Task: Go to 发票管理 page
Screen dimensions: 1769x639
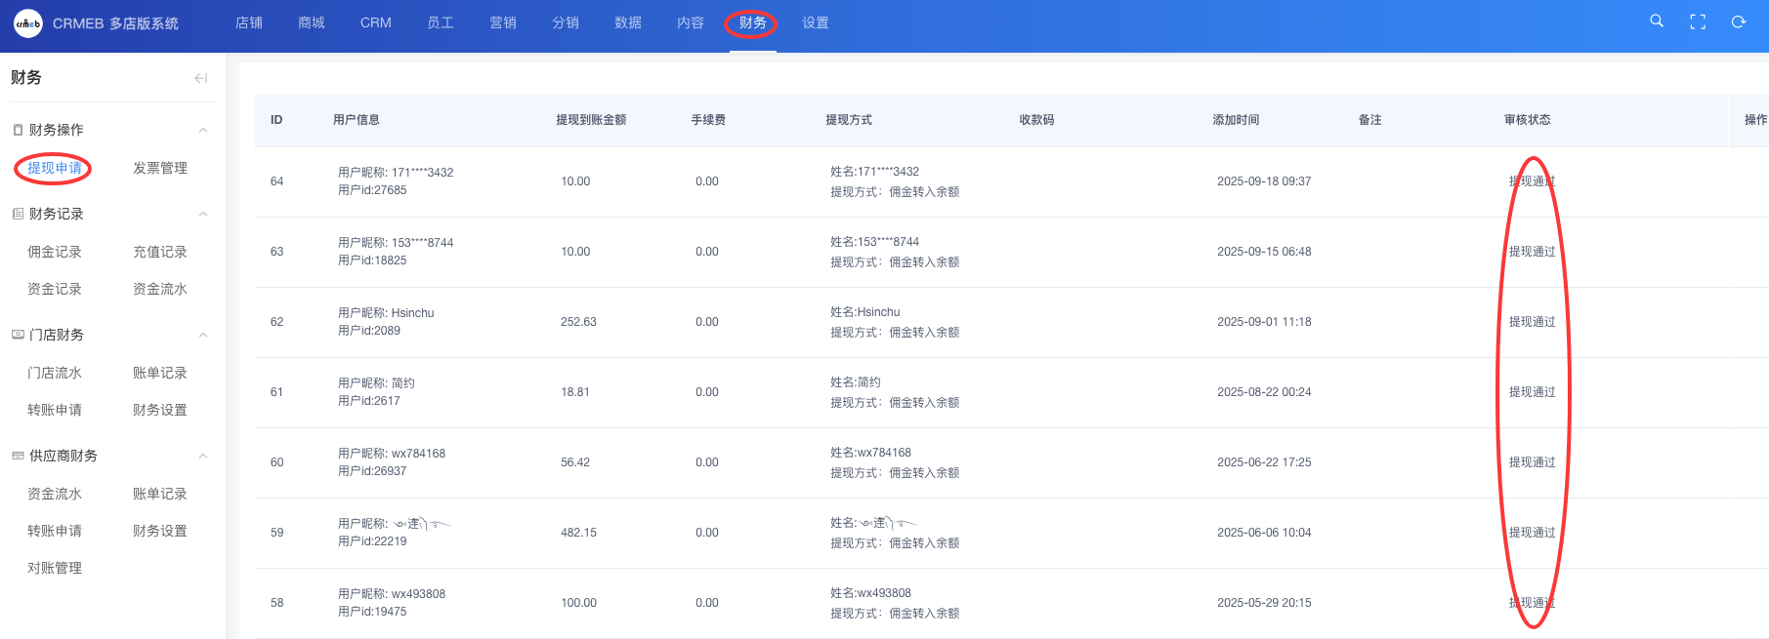Action: point(160,168)
